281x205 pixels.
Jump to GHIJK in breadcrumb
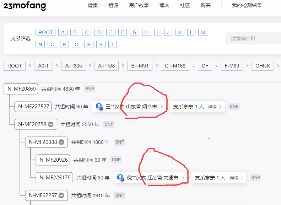pos(263,66)
